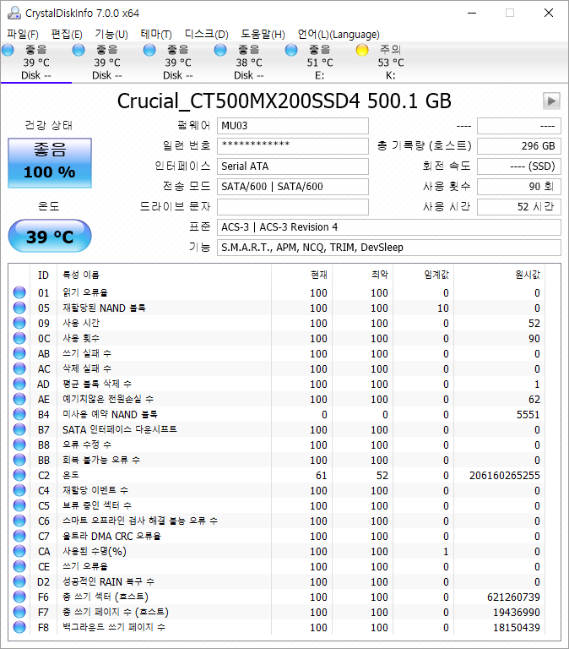The height and width of the screenshot is (649, 569).
Task: Click status orb for attribute C7 row
Action: 19,536
